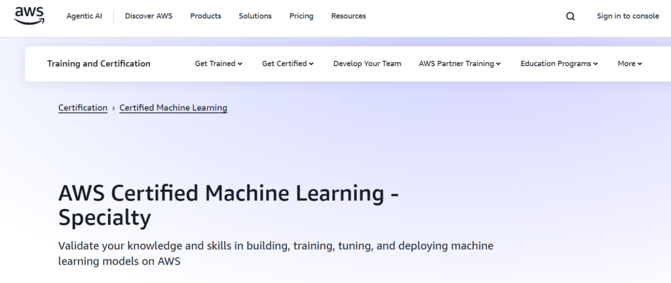Click the Validate your knowledge description text
671x283 pixels.
[276, 254]
